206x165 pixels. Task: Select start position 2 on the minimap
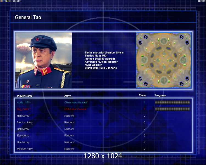click(x=140, y=42)
